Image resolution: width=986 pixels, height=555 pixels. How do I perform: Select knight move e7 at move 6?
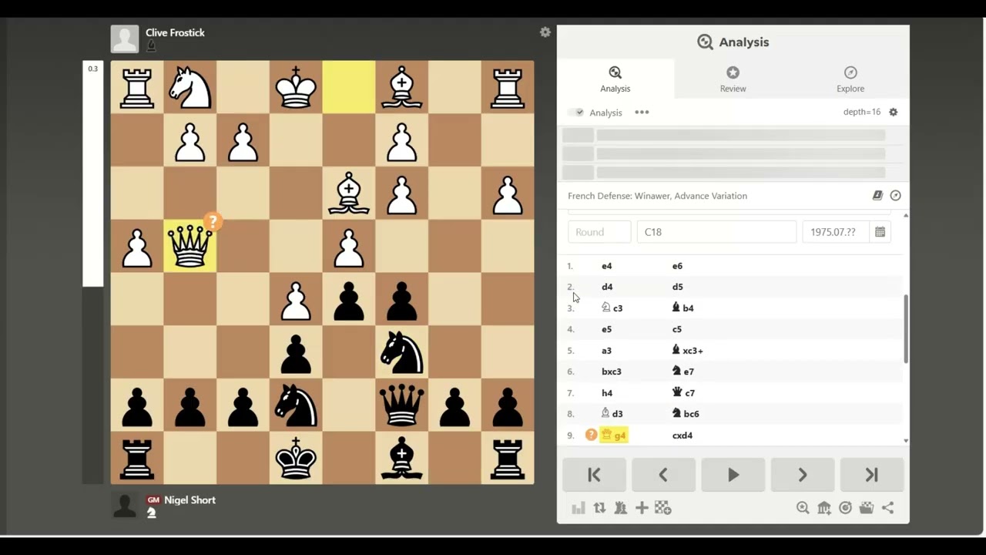(x=682, y=372)
